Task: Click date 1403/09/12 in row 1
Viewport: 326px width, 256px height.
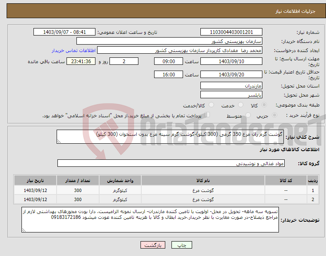Action: click(36, 190)
